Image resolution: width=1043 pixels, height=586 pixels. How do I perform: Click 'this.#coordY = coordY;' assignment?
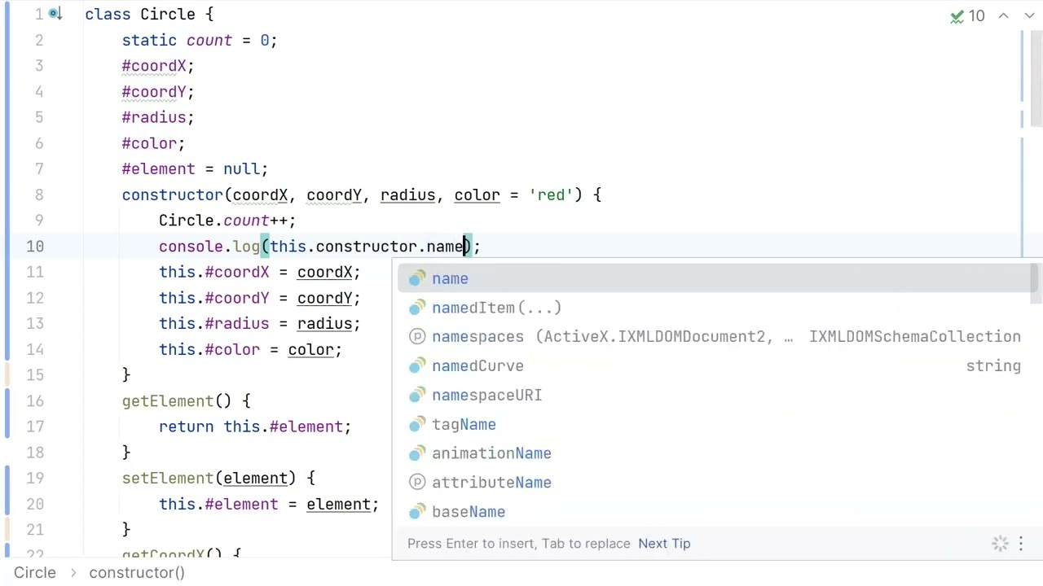point(260,299)
